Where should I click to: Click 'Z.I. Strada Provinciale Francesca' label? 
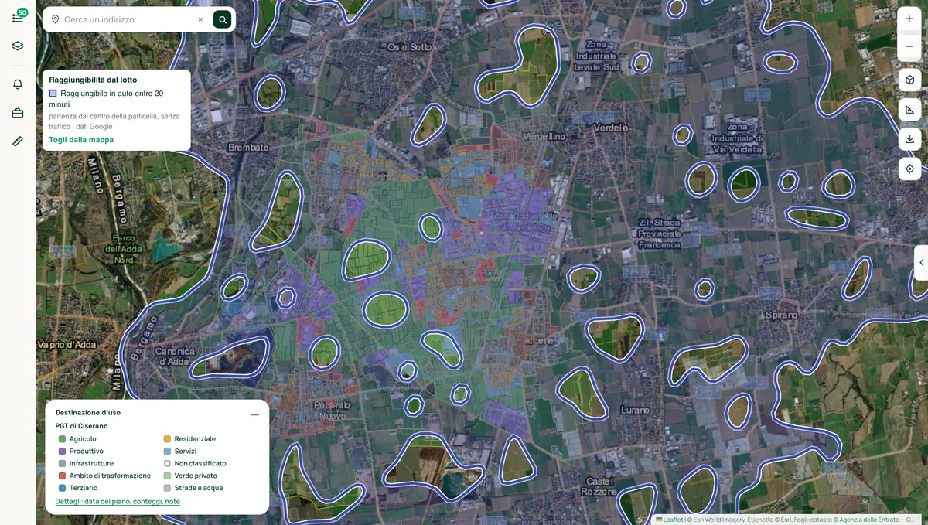click(x=659, y=234)
